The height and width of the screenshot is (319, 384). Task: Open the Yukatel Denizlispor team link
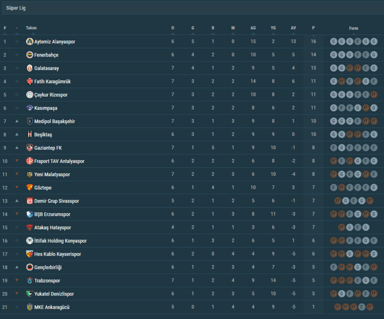click(x=54, y=294)
